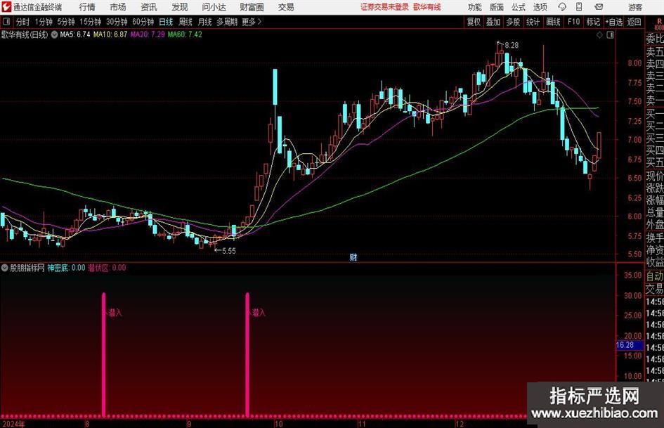
Task: Switch to 5分钟 period tab
Action: [65, 22]
